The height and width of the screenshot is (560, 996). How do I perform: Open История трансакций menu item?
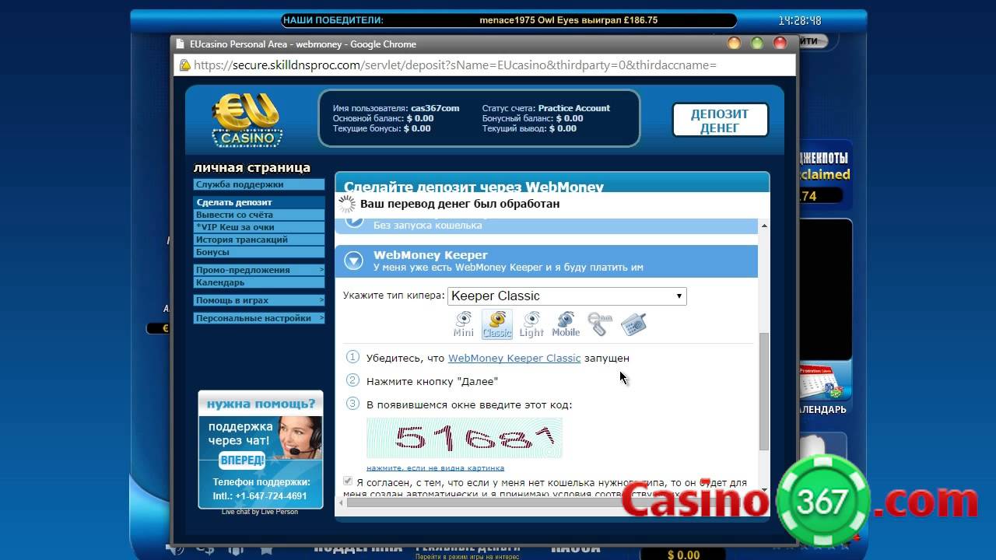[259, 240]
